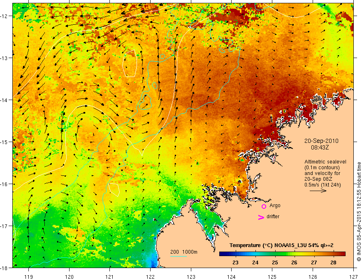Click the 28 tick on the temperature scale
This screenshot has width=362, height=280.
pos(333,263)
